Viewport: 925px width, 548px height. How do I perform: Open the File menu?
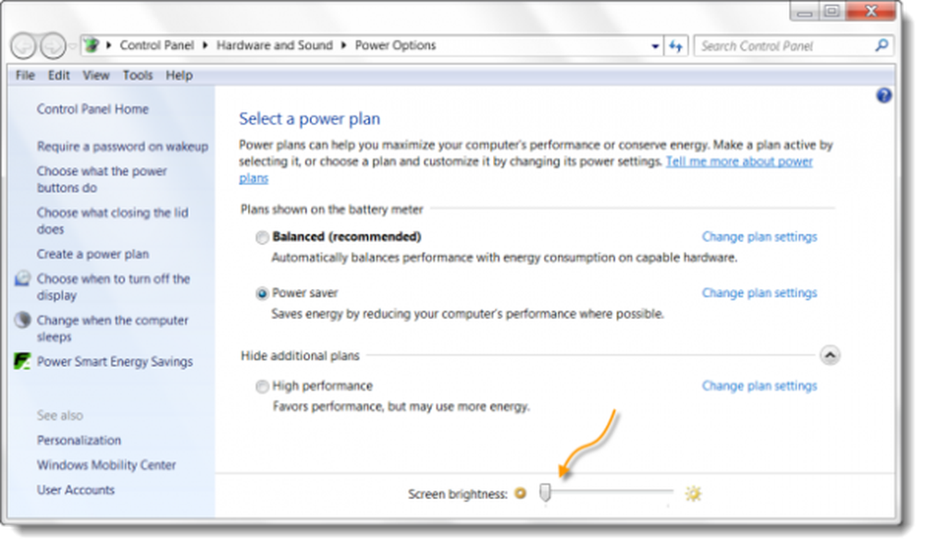[x=25, y=76]
